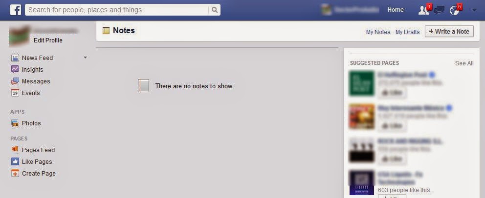Click the search magnifier icon
Screen dimensions: 485x198
[214, 10]
